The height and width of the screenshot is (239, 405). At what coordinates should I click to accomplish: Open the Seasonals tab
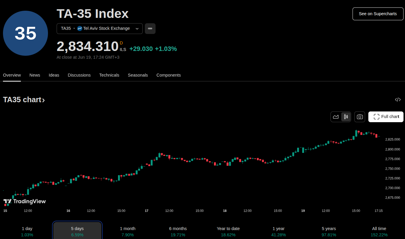[138, 75]
